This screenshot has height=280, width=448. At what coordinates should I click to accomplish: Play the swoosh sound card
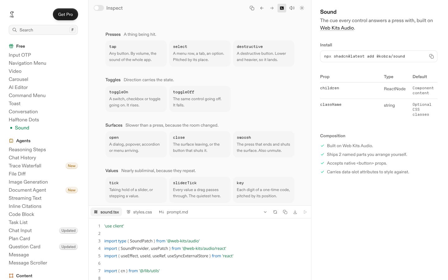(264, 144)
